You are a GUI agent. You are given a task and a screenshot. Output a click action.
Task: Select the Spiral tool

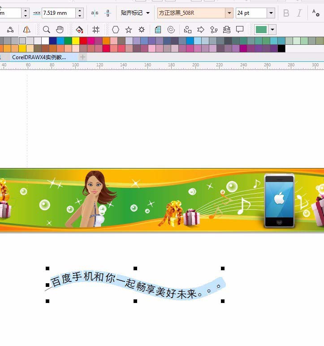(171, 30)
